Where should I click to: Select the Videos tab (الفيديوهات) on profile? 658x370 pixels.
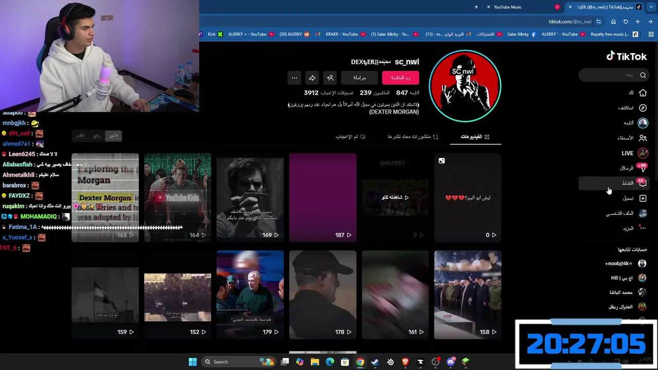click(475, 137)
